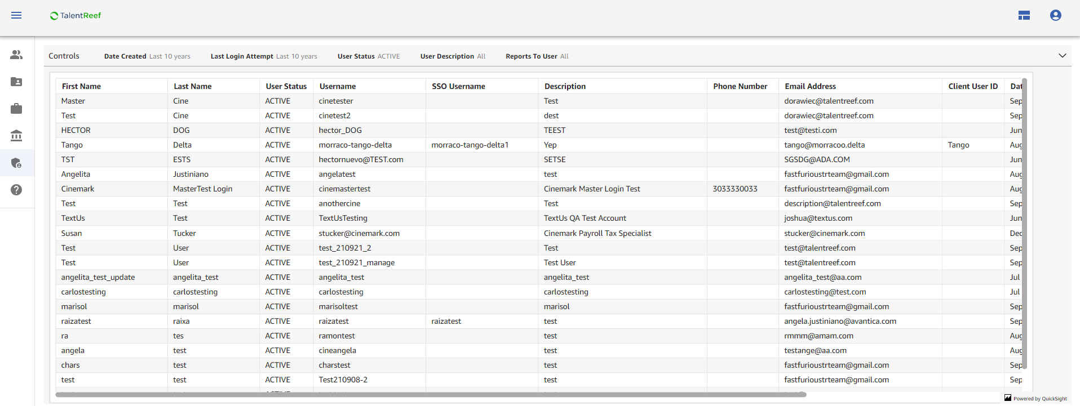
Task: Click the people group icon in sidebar
Action: click(16, 55)
